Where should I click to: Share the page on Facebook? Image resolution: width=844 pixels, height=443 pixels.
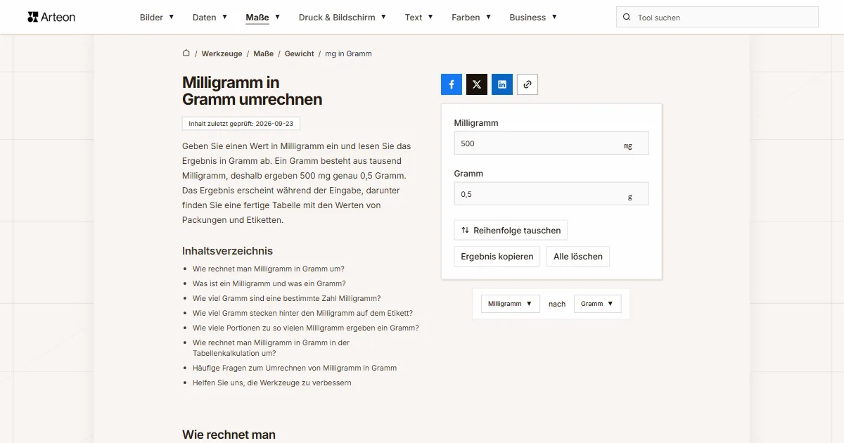pos(452,84)
